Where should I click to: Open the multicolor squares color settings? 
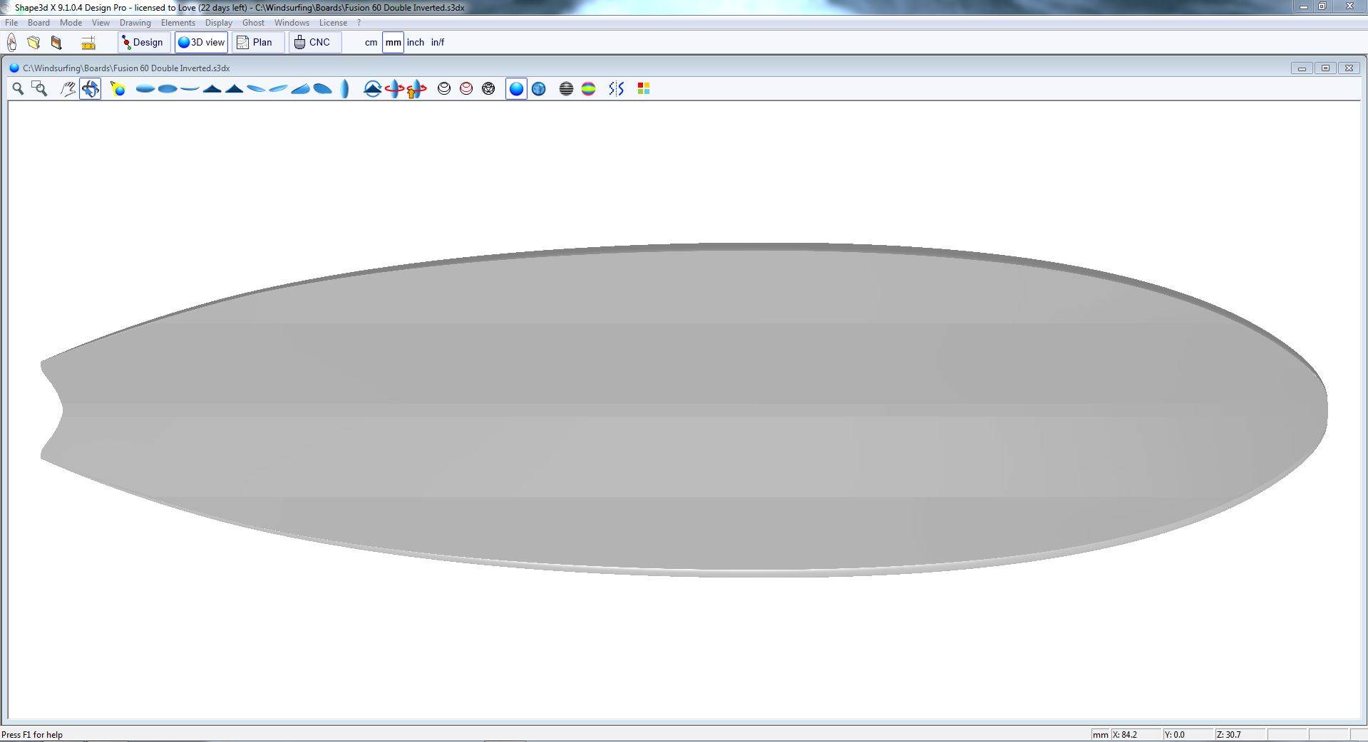pyautogui.click(x=643, y=88)
